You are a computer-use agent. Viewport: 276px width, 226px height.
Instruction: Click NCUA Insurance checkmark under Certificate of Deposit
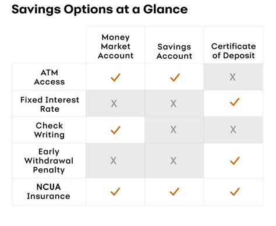pyautogui.click(x=235, y=192)
